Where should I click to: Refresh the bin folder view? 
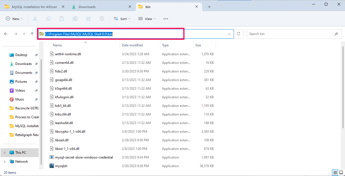point(238,34)
